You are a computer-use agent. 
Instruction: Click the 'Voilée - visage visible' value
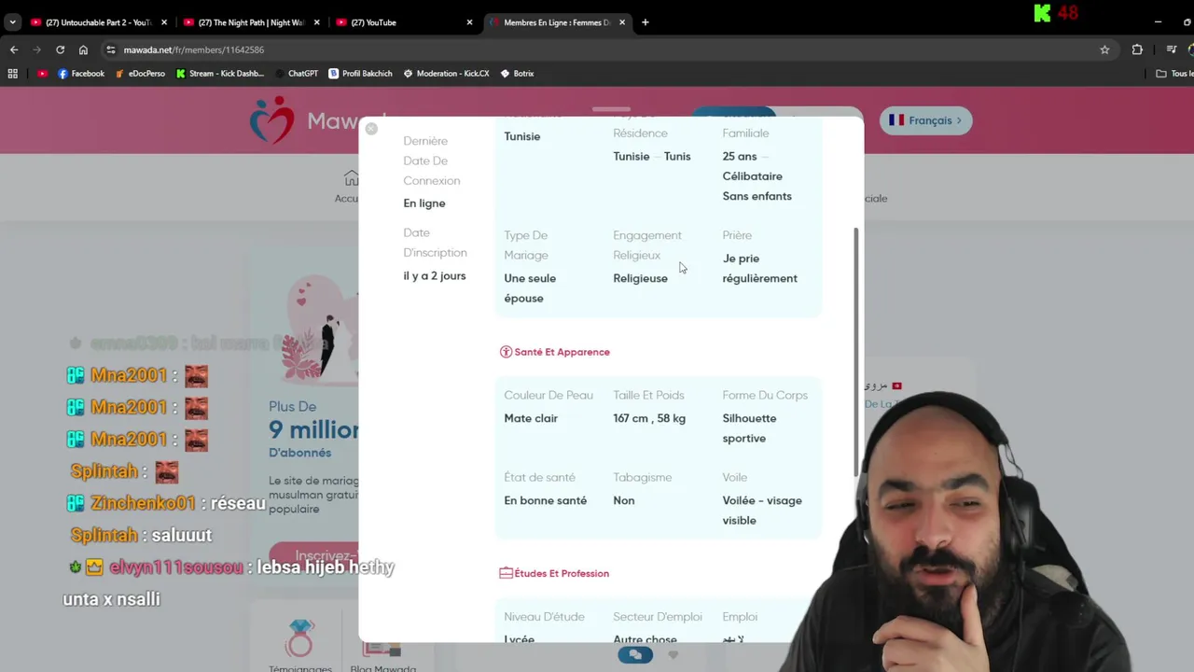pyautogui.click(x=762, y=511)
